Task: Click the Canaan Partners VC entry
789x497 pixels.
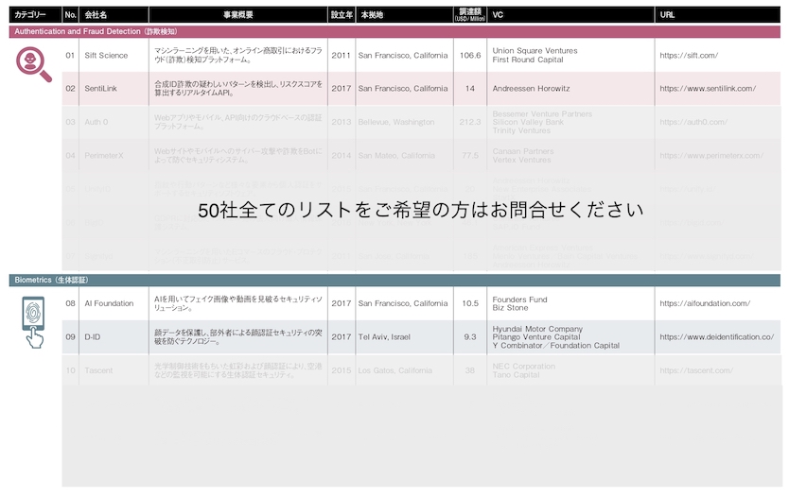Action: click(523, 151)
